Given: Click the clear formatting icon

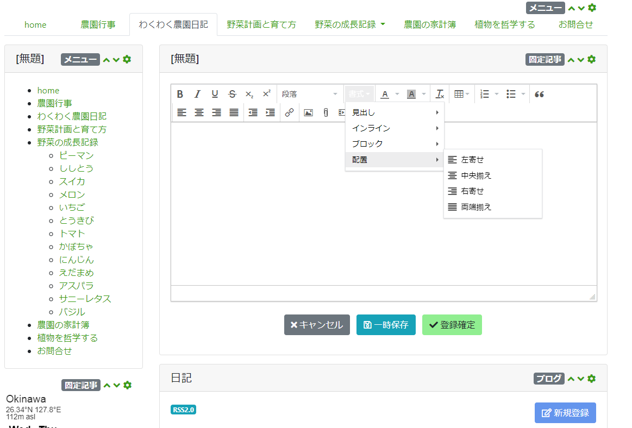Looking at the screenshot, I should (x=440, y=94).
